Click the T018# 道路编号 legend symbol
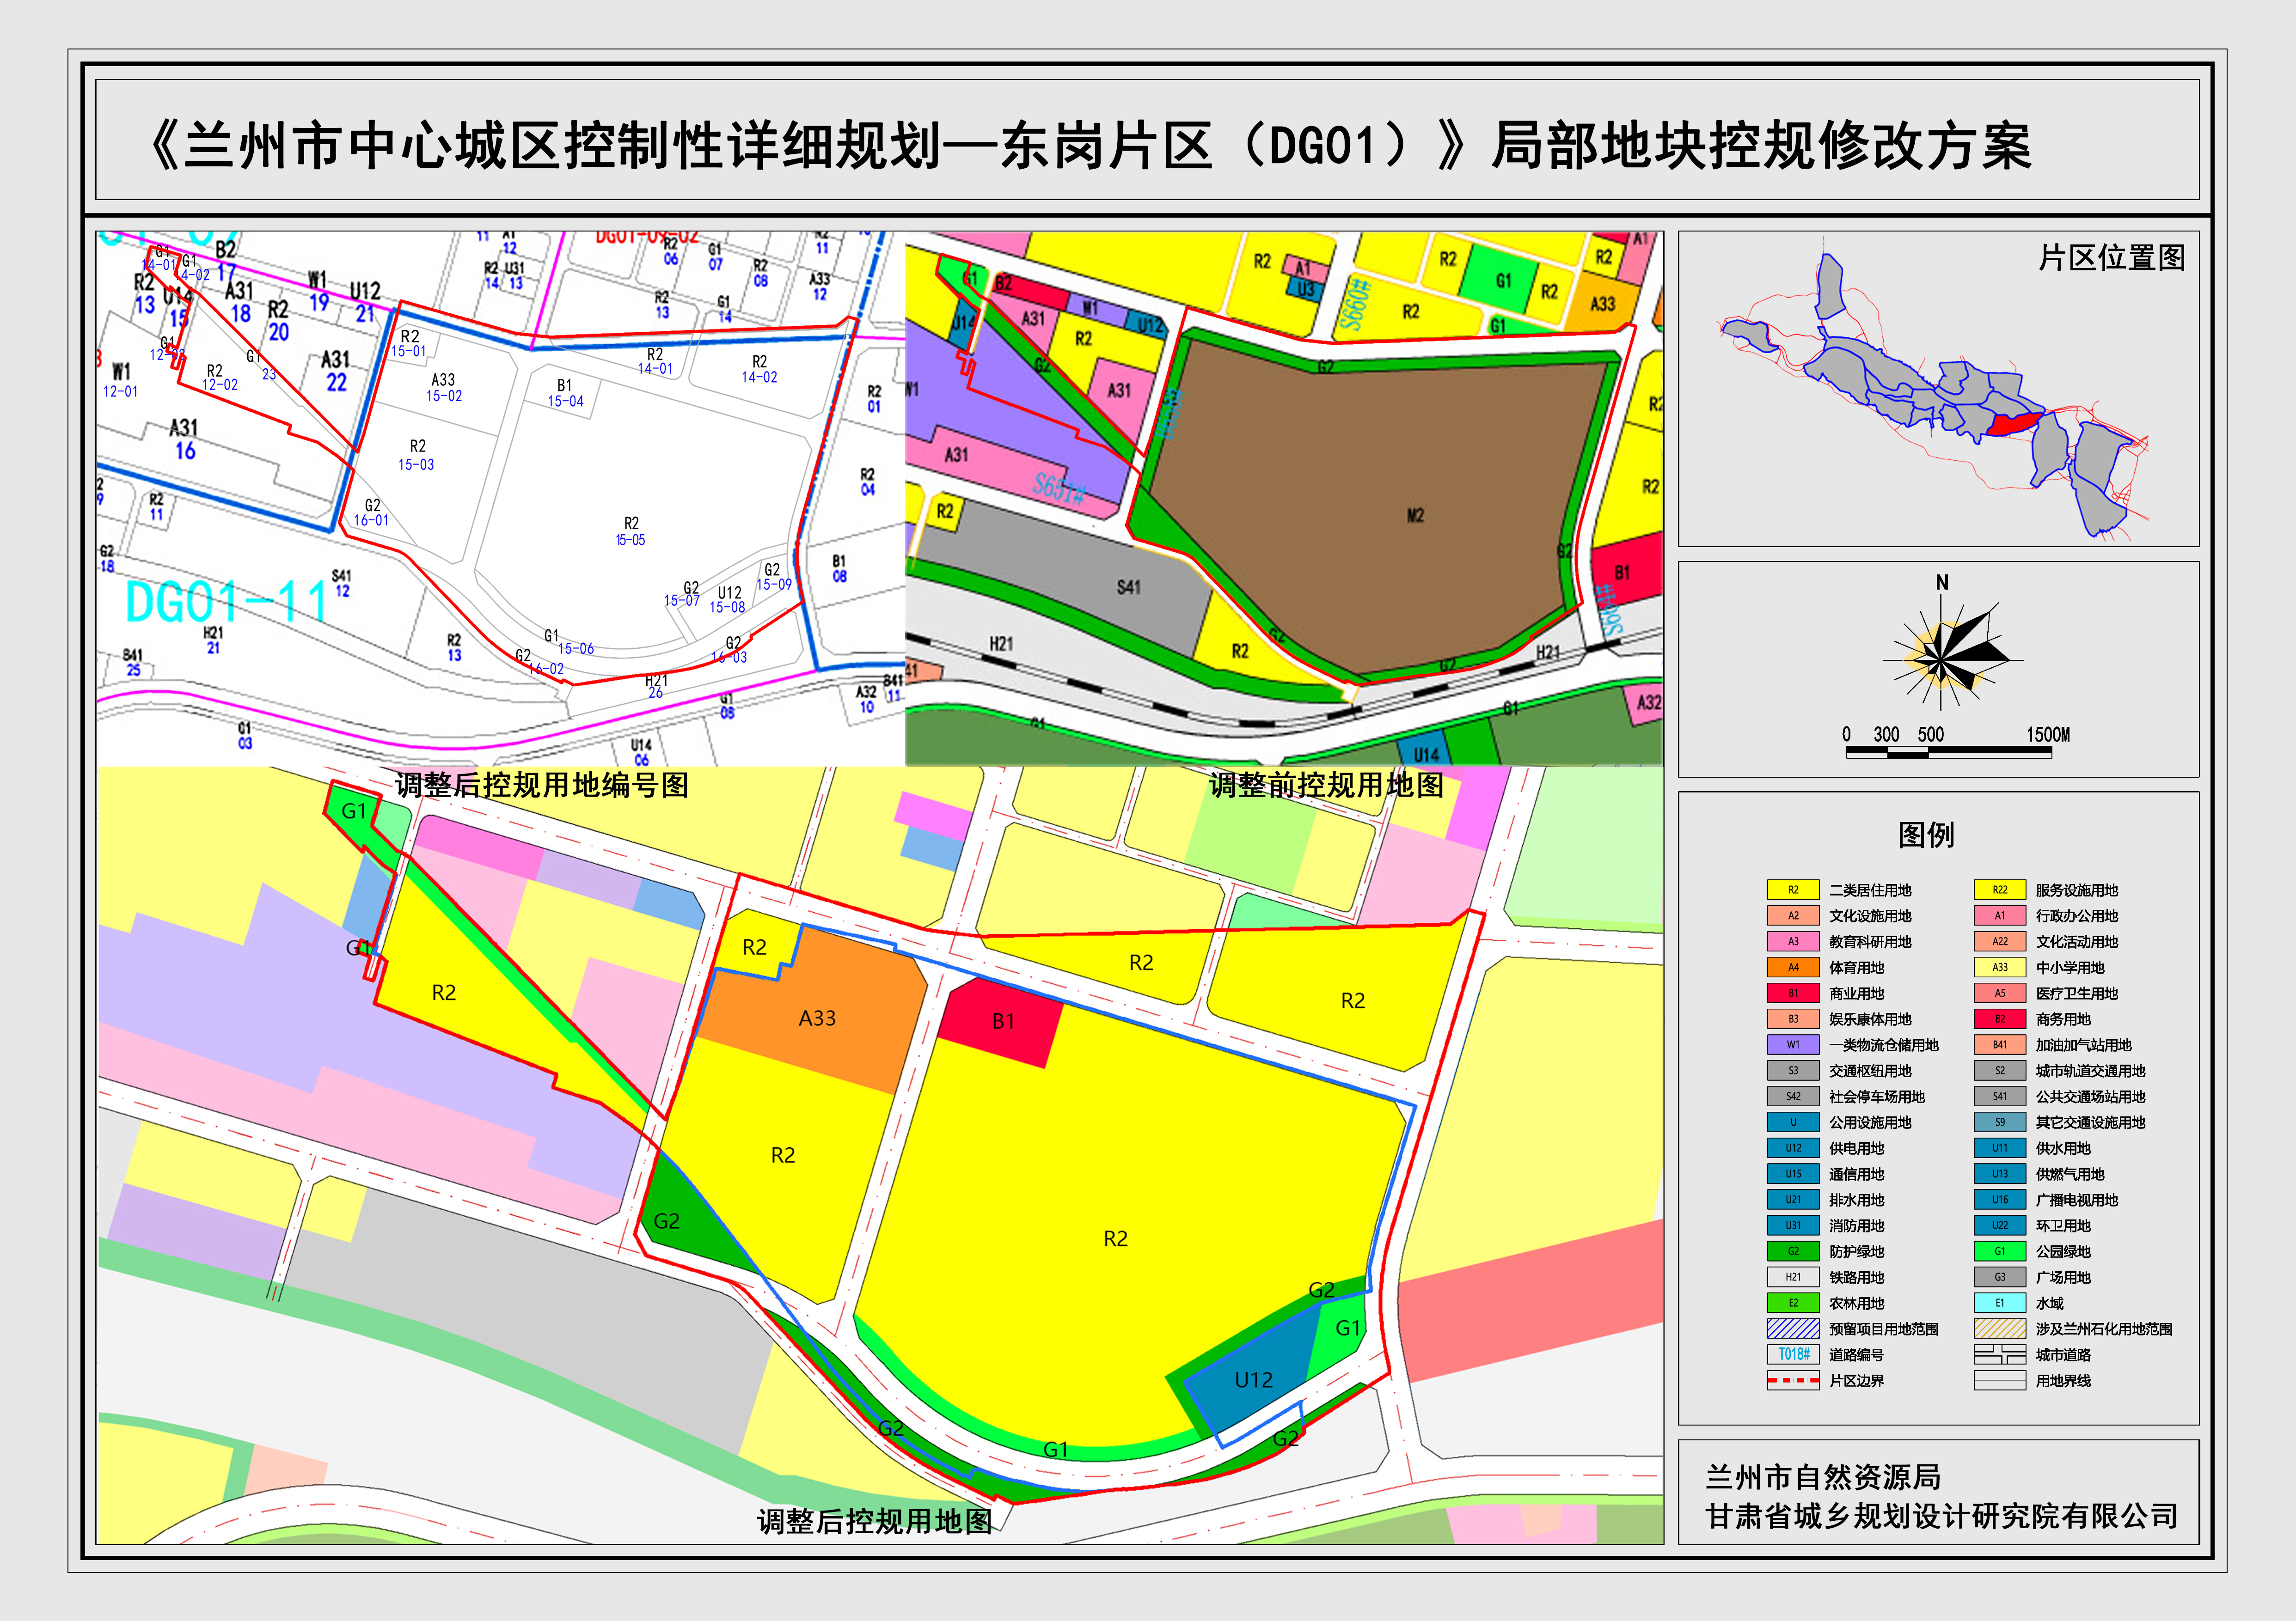This screenshot has width=2296, height=1621. pyautogui.click(x=1795, y=1355)
